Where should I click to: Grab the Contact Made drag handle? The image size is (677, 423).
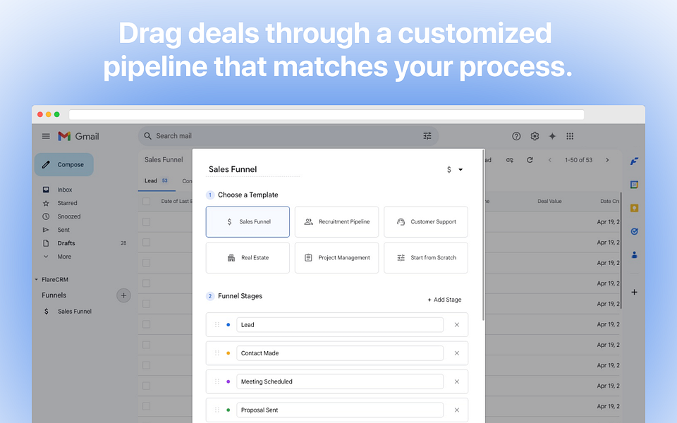point(217,353)
